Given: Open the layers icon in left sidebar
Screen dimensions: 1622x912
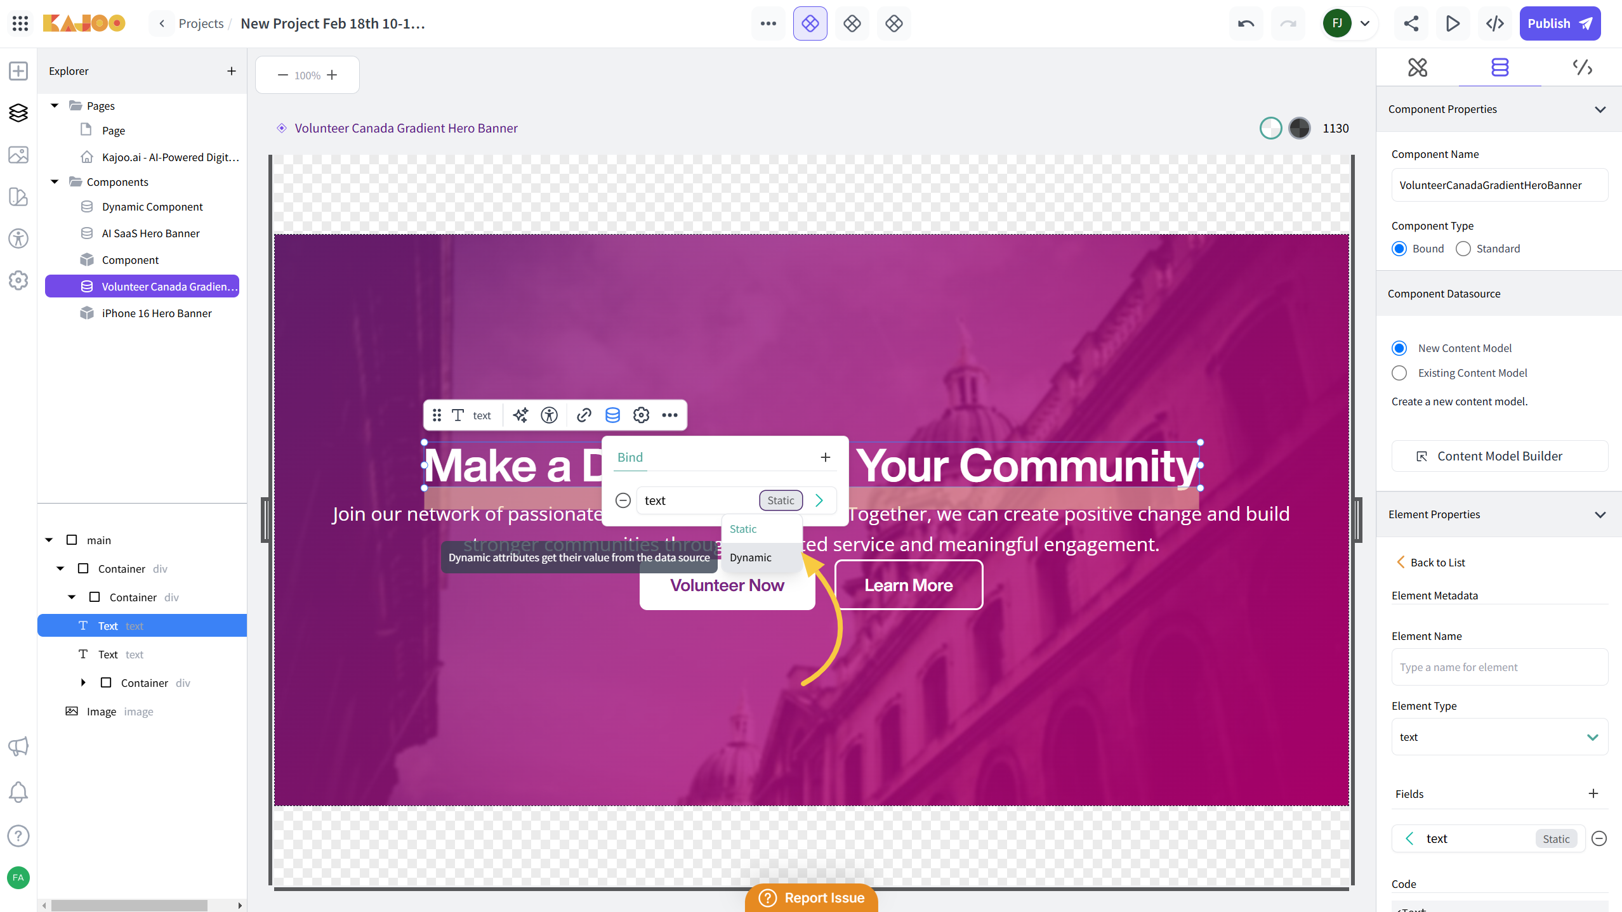Looking at the screenshot, I should tap(18, 113).
